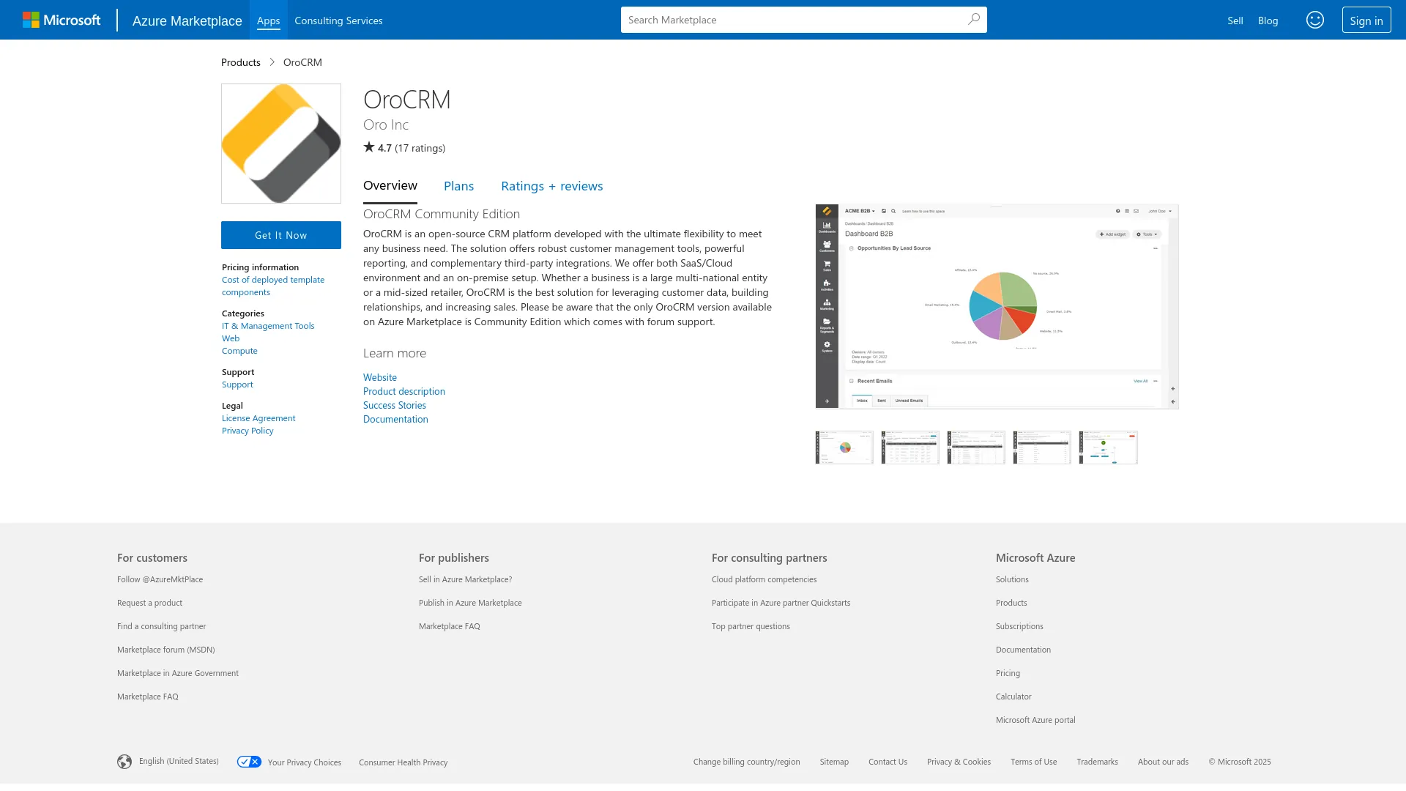Select the first thumbnail with pie chart
The image size is (1406, 791).
coord(844,448)
